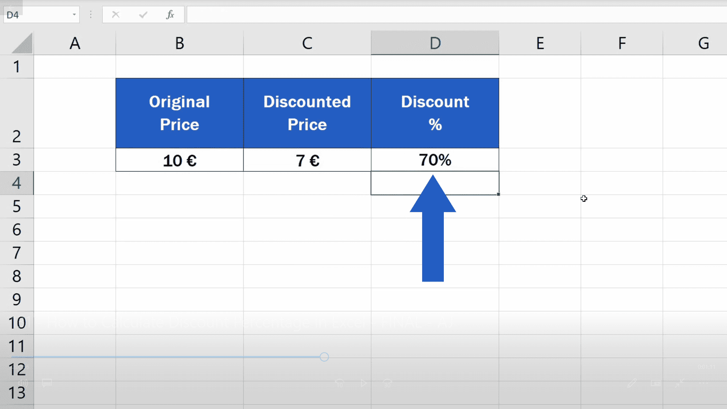Play the video
This screenshot has height=409, width=727.
pos(364,383)
